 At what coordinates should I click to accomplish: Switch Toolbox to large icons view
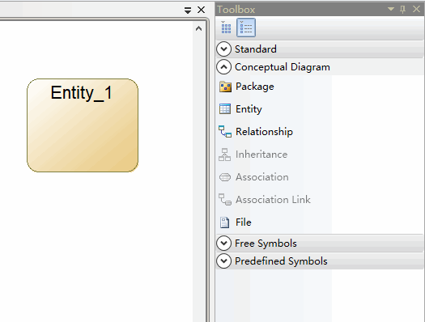[226, 28]
